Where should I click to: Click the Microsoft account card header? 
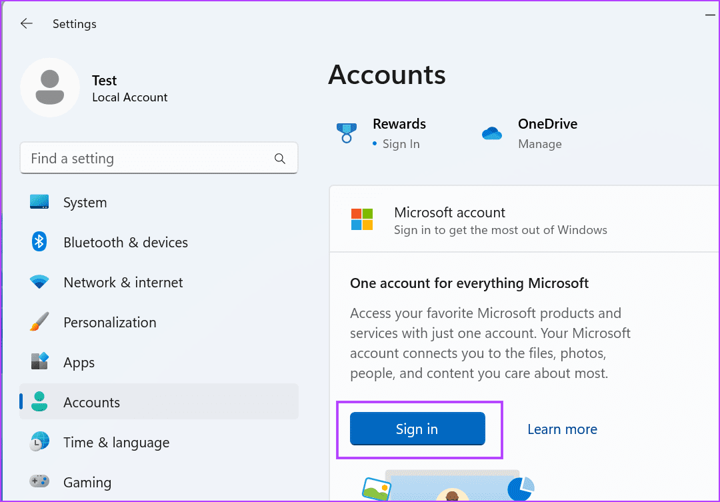[525, 219]
